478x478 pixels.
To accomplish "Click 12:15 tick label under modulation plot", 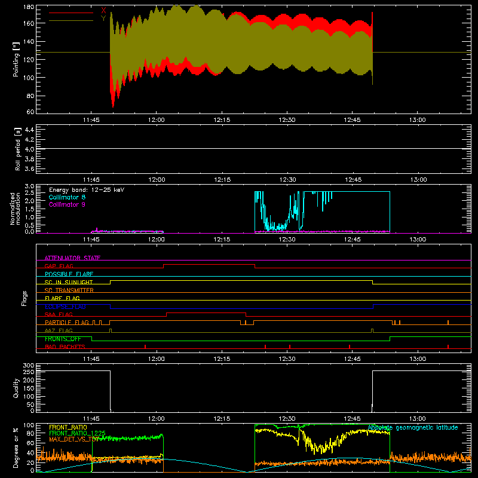I will click(222, 240).
